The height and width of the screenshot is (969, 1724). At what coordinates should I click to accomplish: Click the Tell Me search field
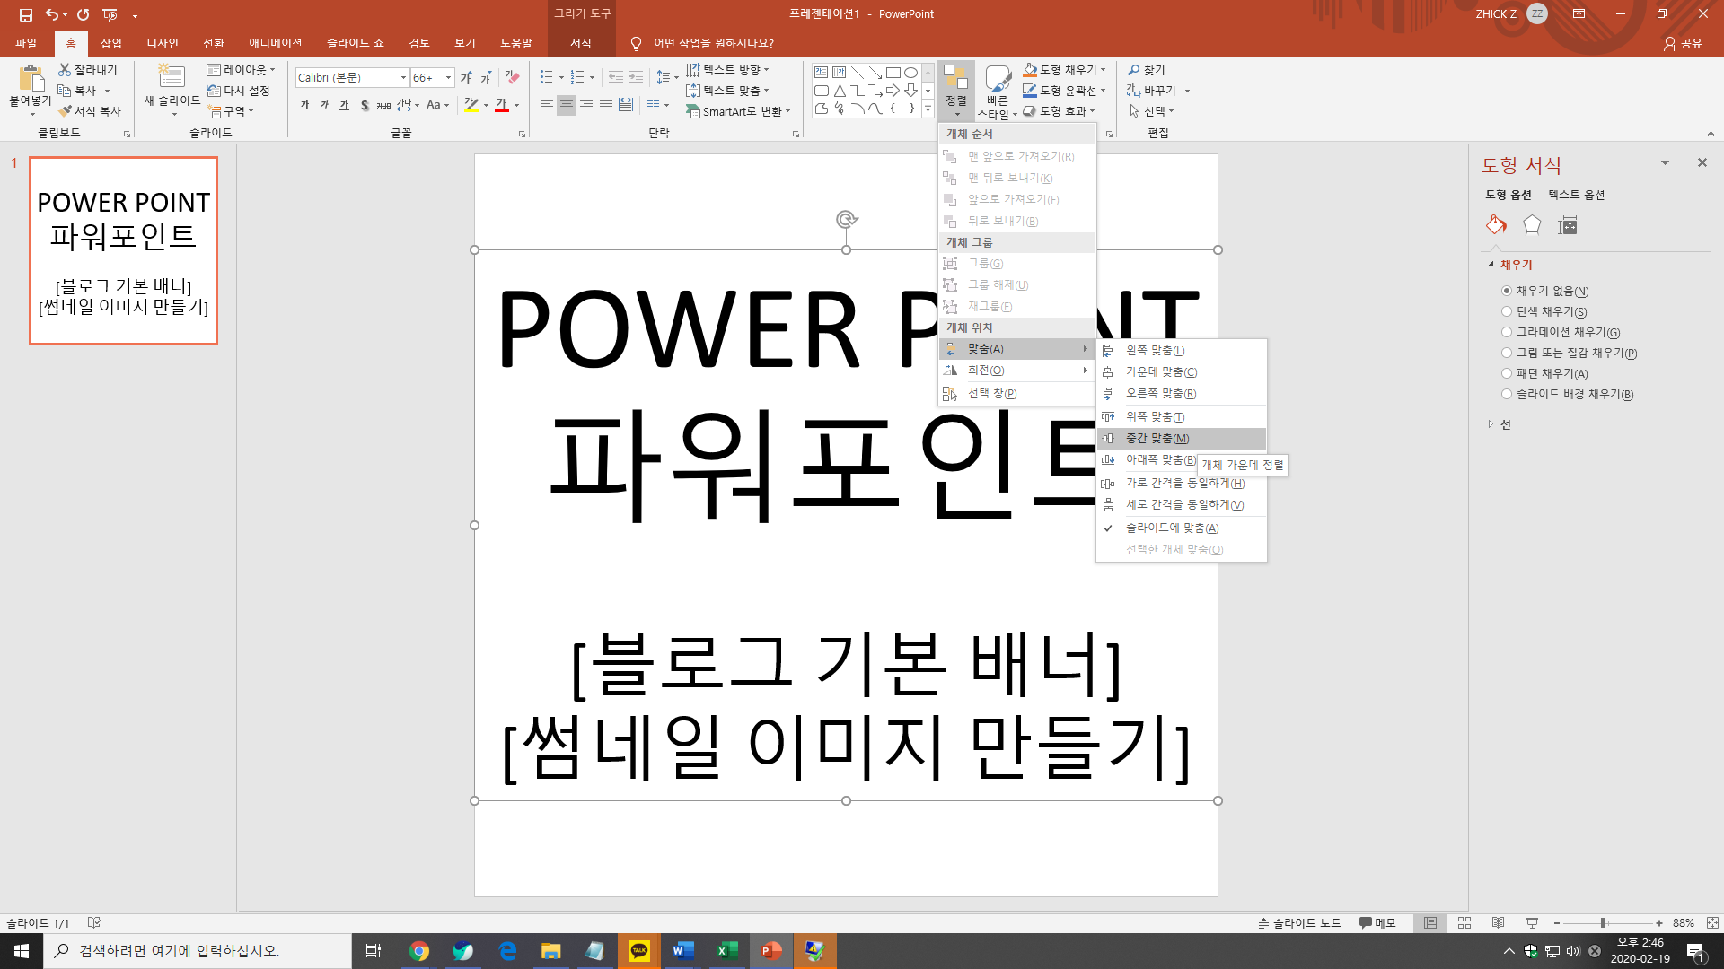click(x=713, y=43)
